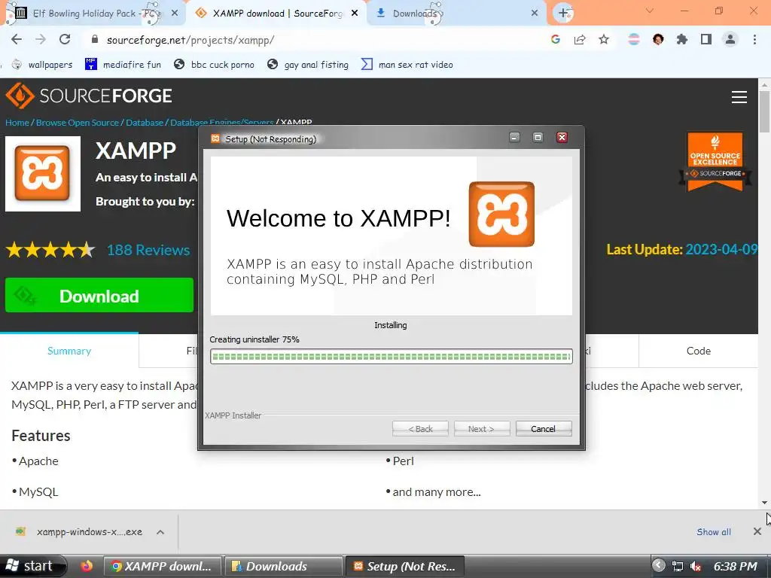Viewport: 771px width, 578px height.
Task: Close the Downloads browser tab
Action: pos(535,14)
